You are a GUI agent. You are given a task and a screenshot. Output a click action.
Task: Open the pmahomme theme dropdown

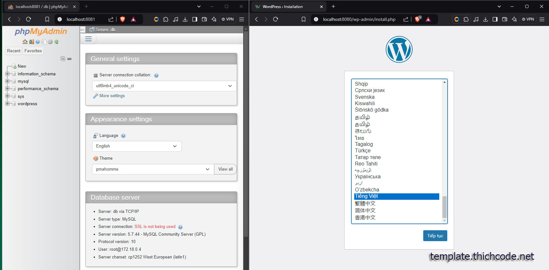153,169
